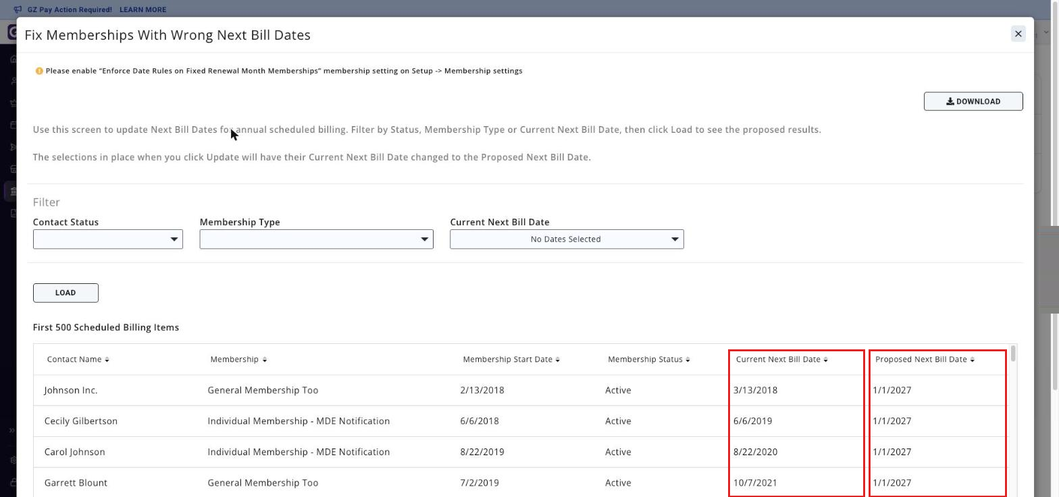Click proposed date 1/1/2027 for Carol Johnson
The width and height of the screenshot is (1059, 497).
coord(892,452)
